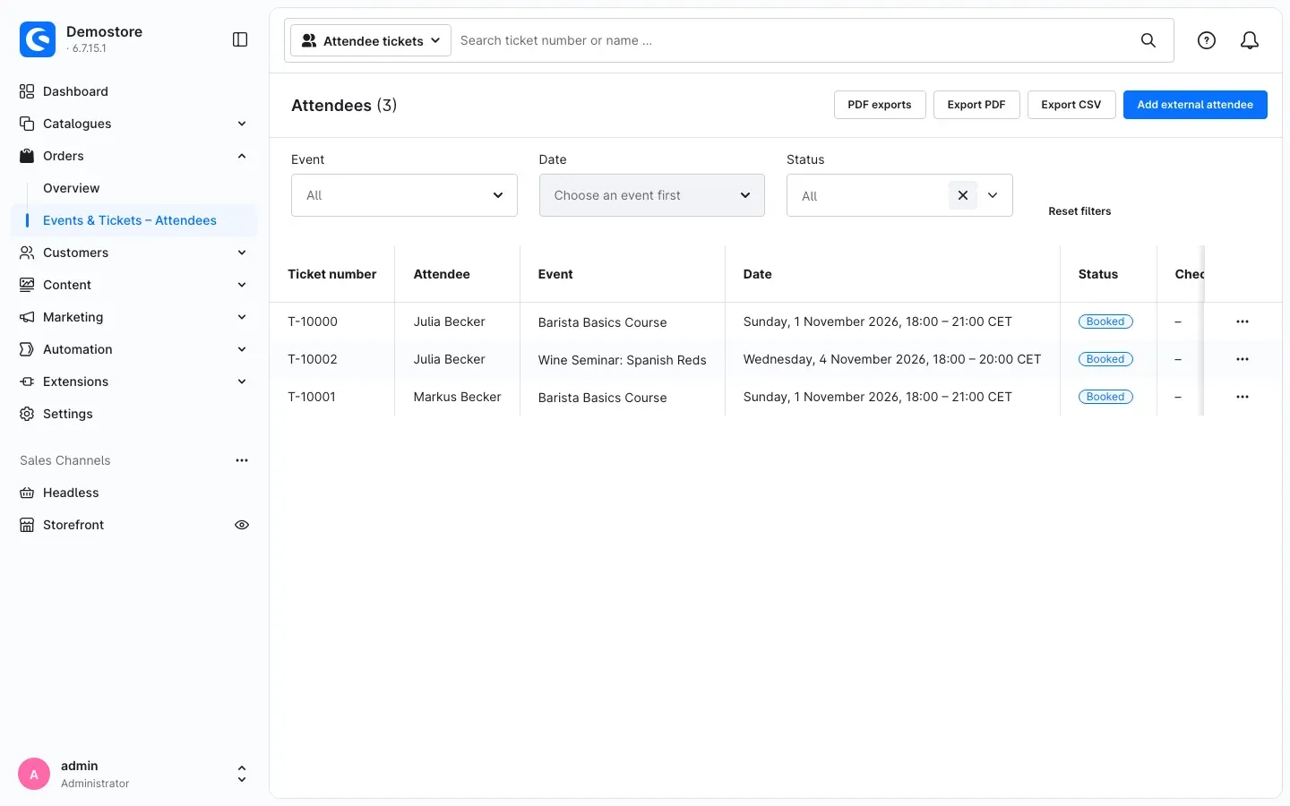Click the Content icon in sidebar
Viewport: 1290px width, 806px height.
[x=27, y=285]
